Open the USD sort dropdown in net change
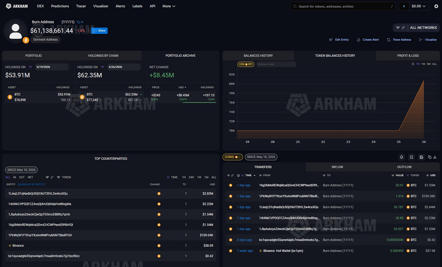This screenshot has height=267, width=442. pos(182,87)
